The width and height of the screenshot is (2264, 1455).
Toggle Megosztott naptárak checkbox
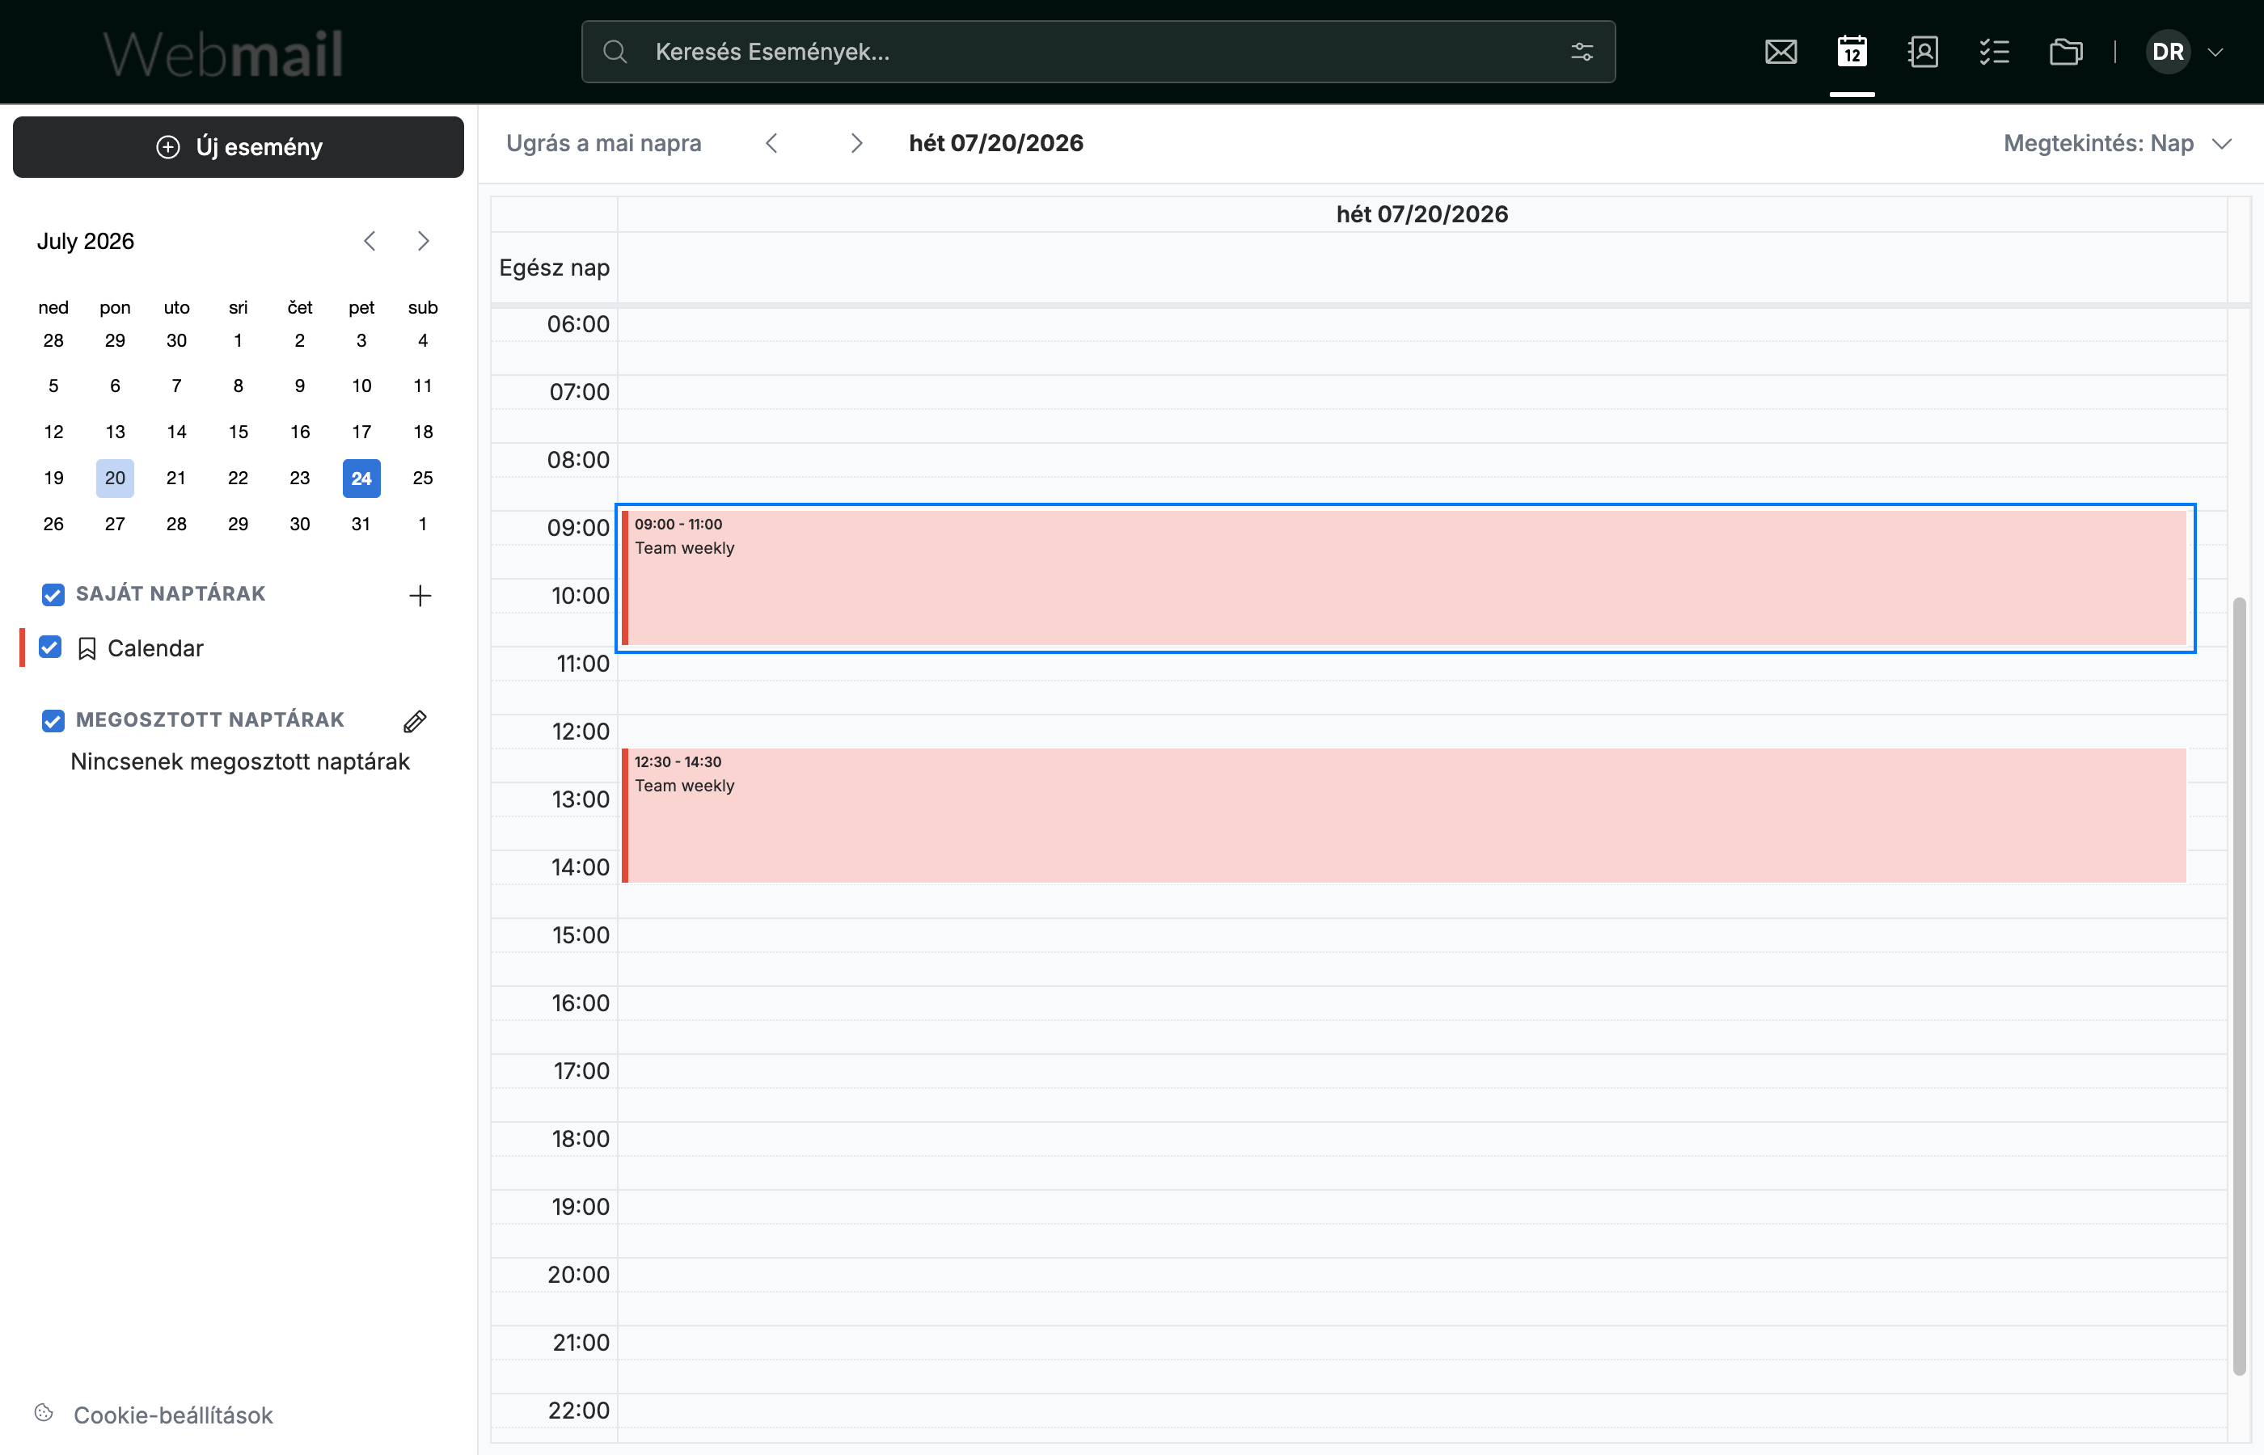click(53, 721)
